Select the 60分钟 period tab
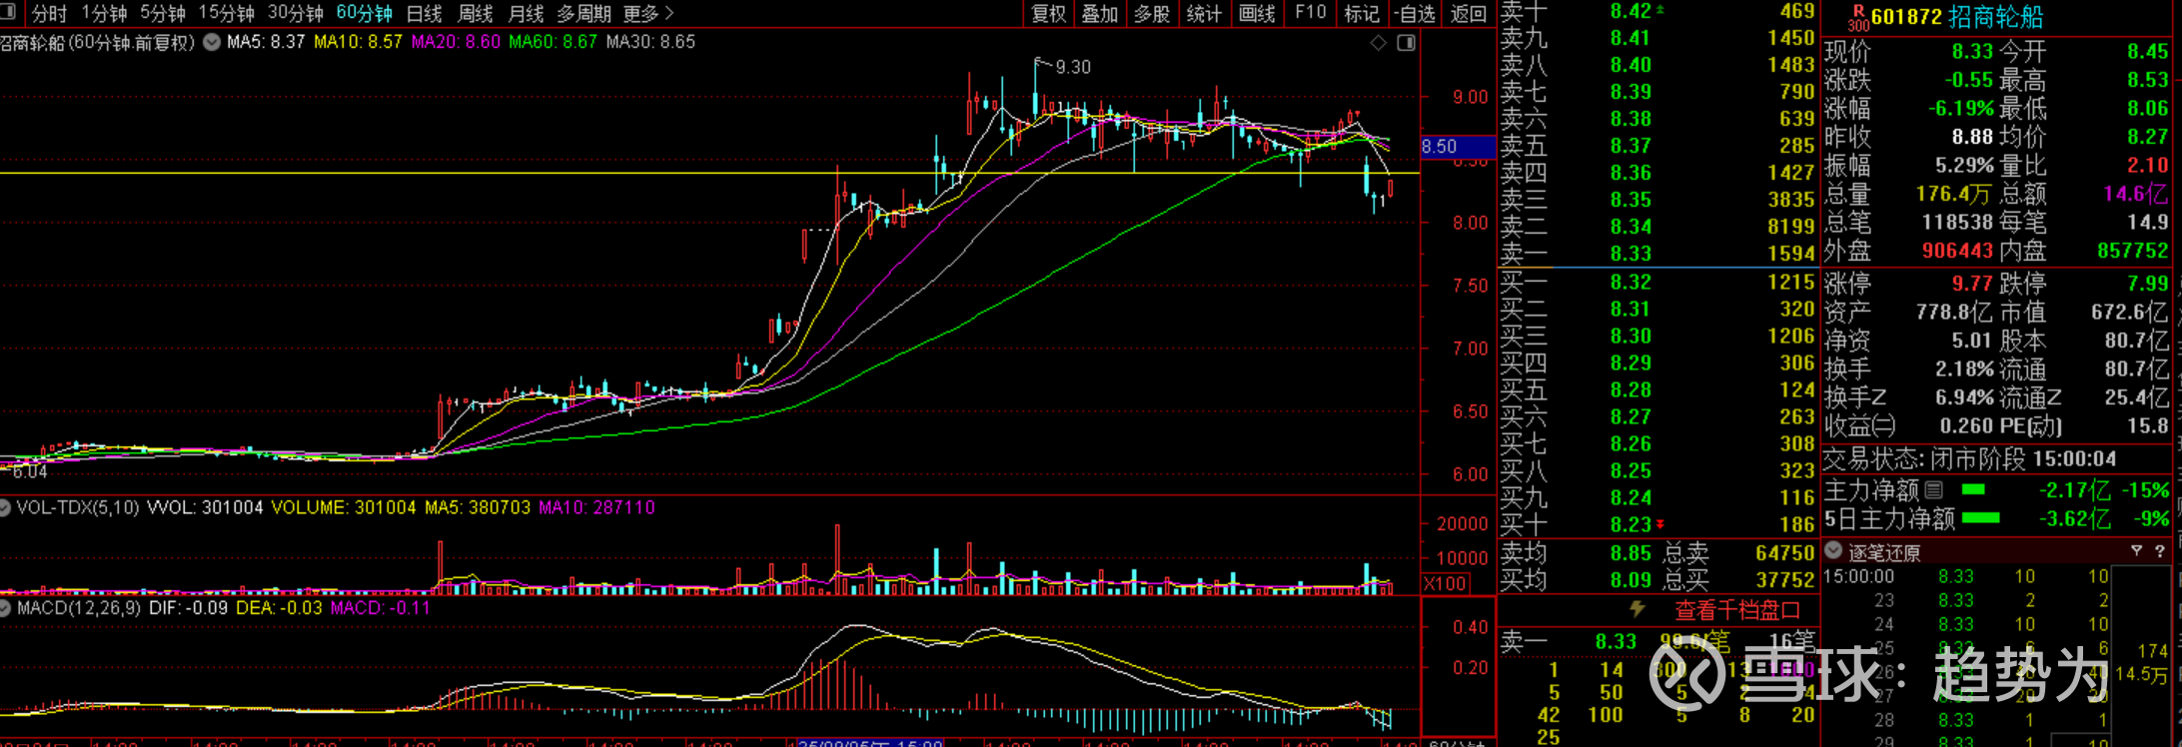Viewport: 2182px width, 747px height. (365, 13)
